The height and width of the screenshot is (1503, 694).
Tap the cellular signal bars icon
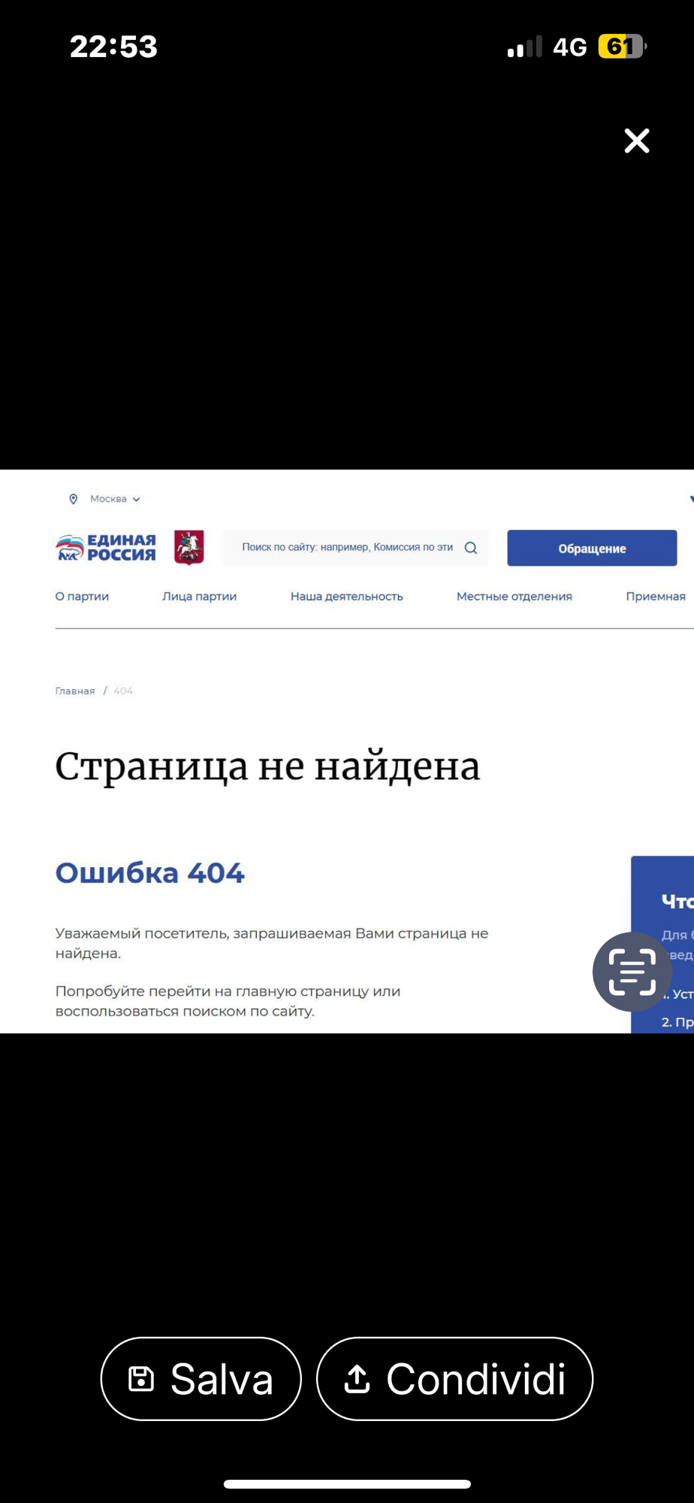[x=524, y=47]
